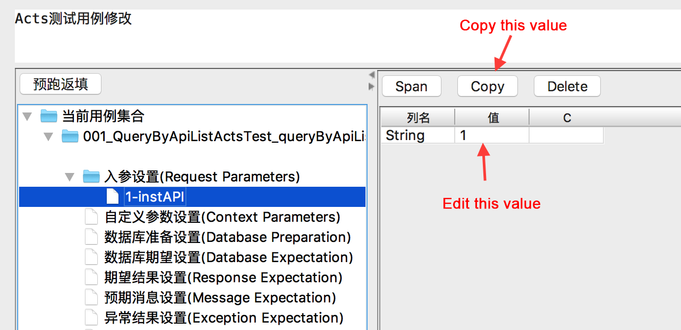Image resolution: width=681 pixels, height=330 pixels.
Task: Collapse the 001_QueryByApiListActsTest node arrow
Action: click(48, 137)
